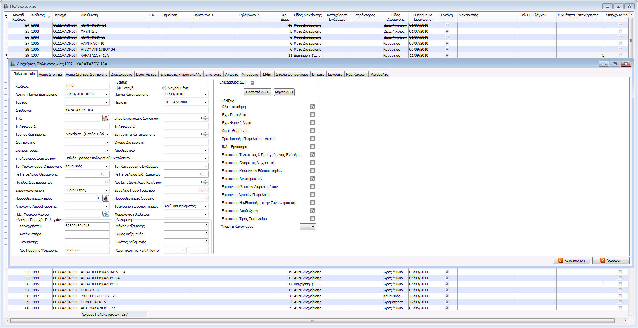Image resolution: width=638 pixels, height=328 pixels.
Task: Toggle Εκτύπωση Αποδείξεων checkbox
Action: point(312,211)
